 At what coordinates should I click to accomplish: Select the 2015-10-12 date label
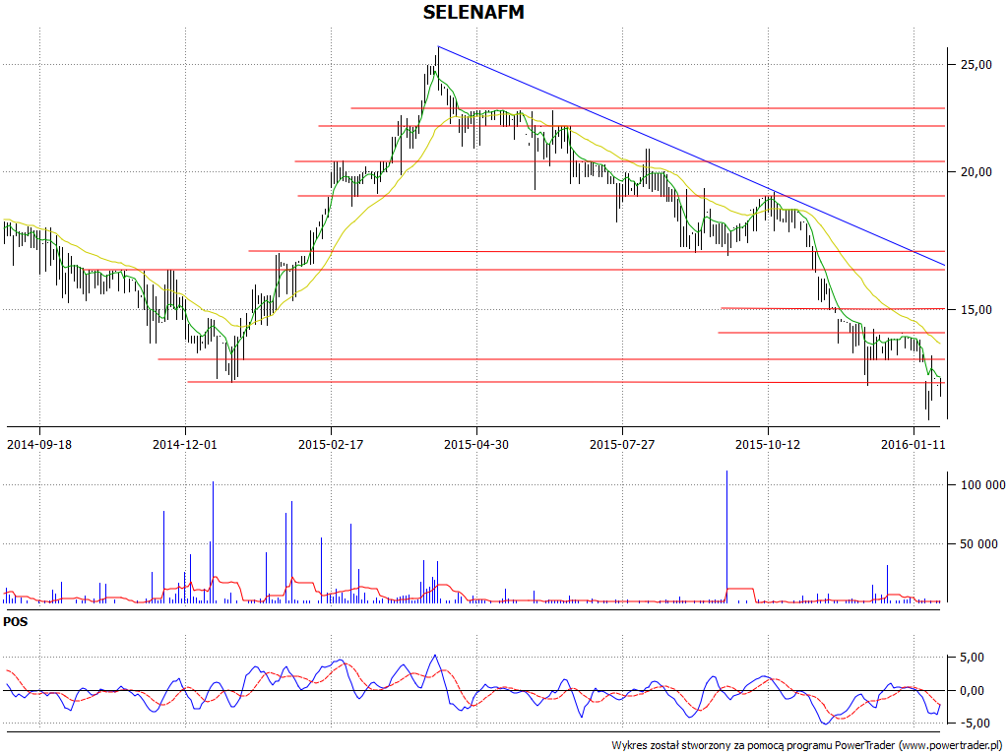768,444
